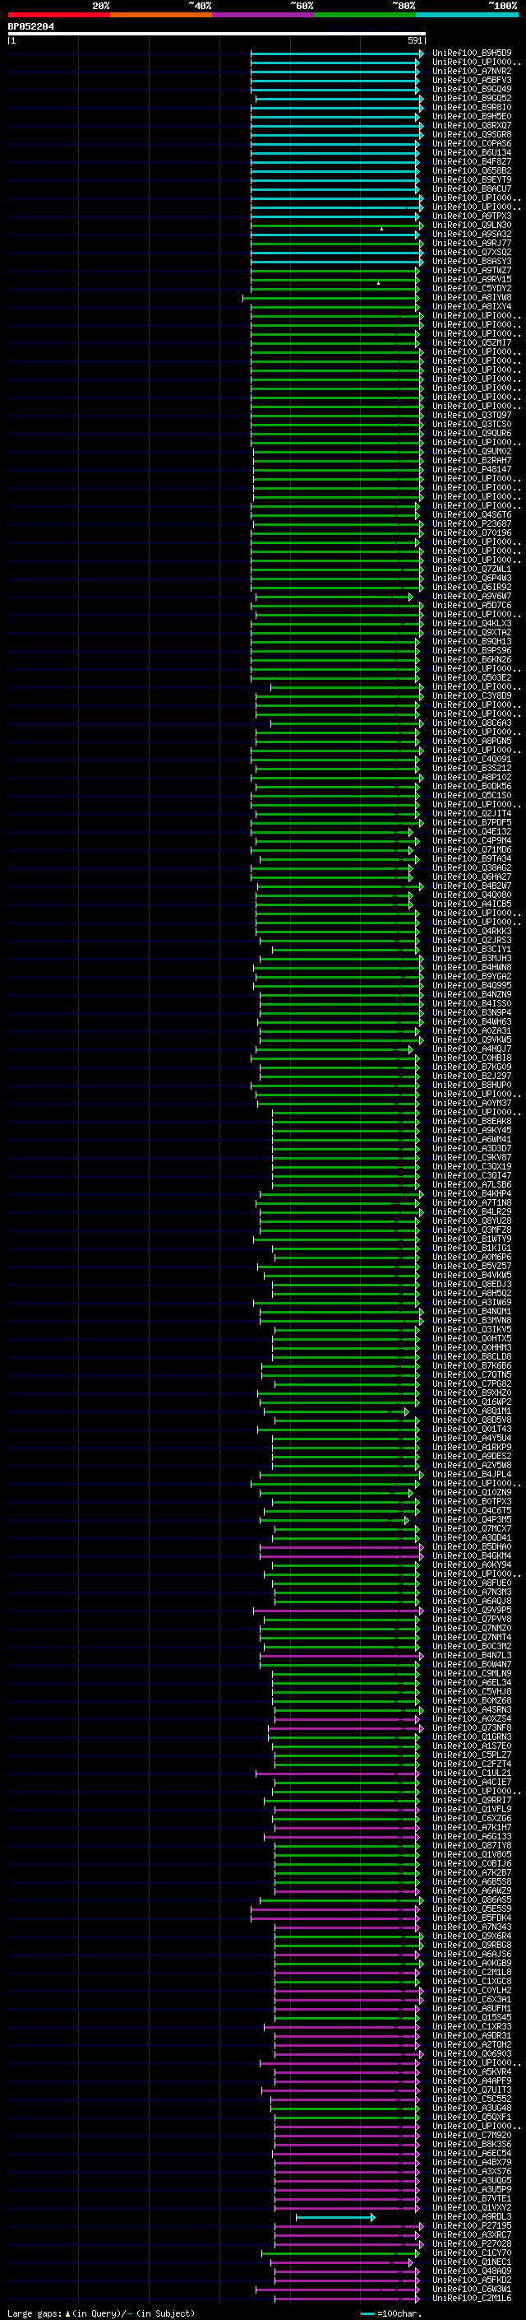Click the yellow gap marker in the A9RV15 row
The image size is (526, 2320).
point(379,283)
